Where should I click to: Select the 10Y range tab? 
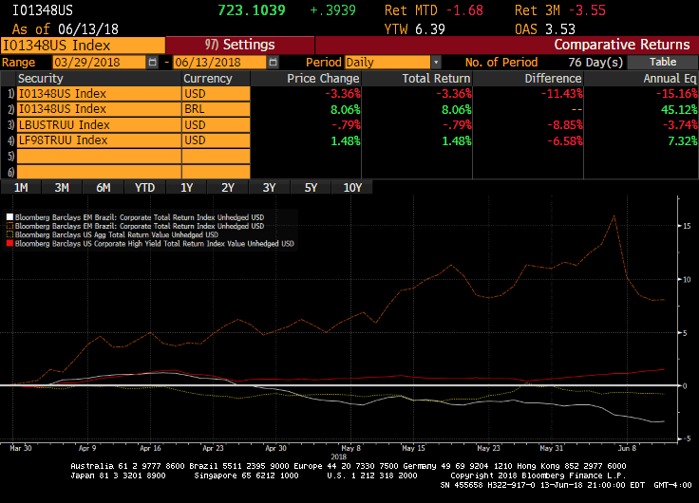pyautogui.click(x=352, y=188)
